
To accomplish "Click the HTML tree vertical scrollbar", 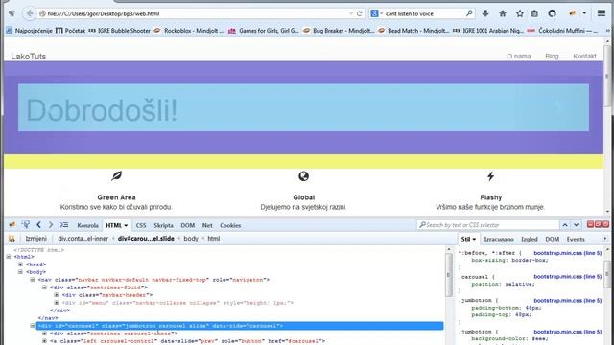I will pyautogui.click(x=448, y=276).
